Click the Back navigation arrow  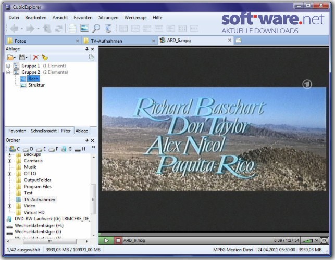tap(14, 29)
